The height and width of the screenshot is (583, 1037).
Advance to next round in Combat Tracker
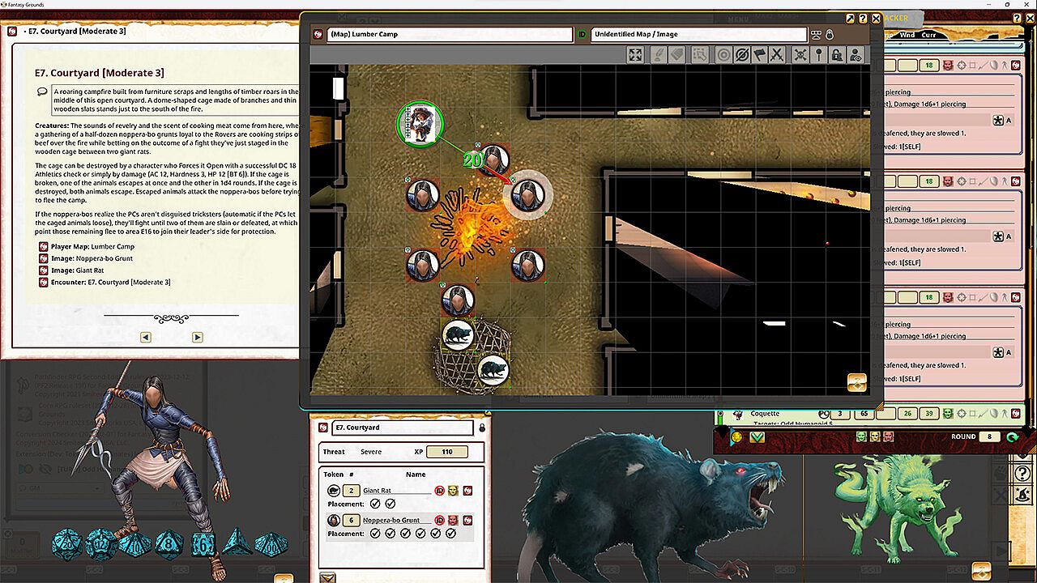[1012, 437]
